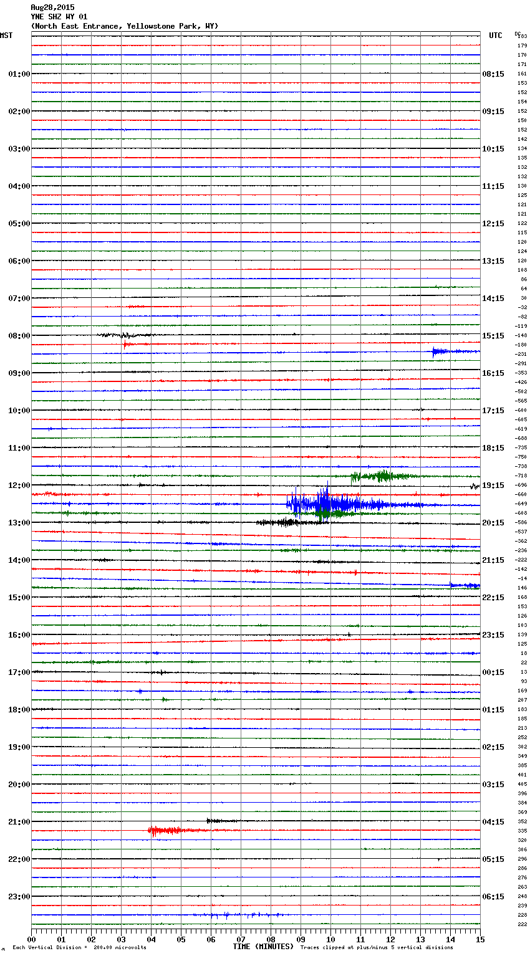Select the 12 minute tick label on bottom axis
This screenshot has height=956, width=530.
click(390, 939)
